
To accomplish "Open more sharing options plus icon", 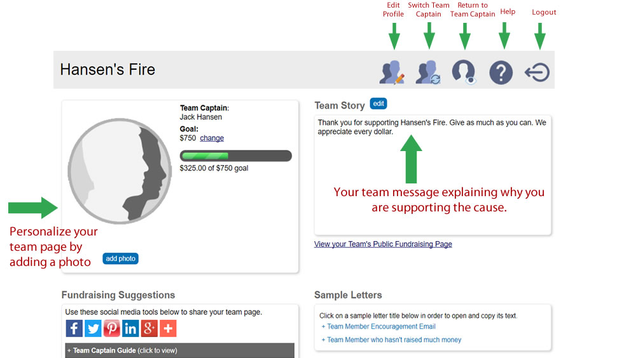I will point(168,328).
